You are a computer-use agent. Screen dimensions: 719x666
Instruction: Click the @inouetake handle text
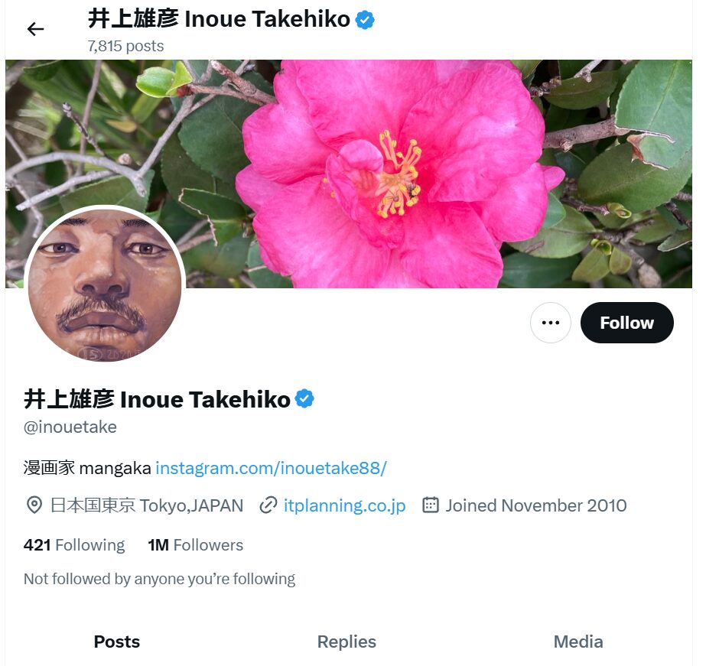70,427
